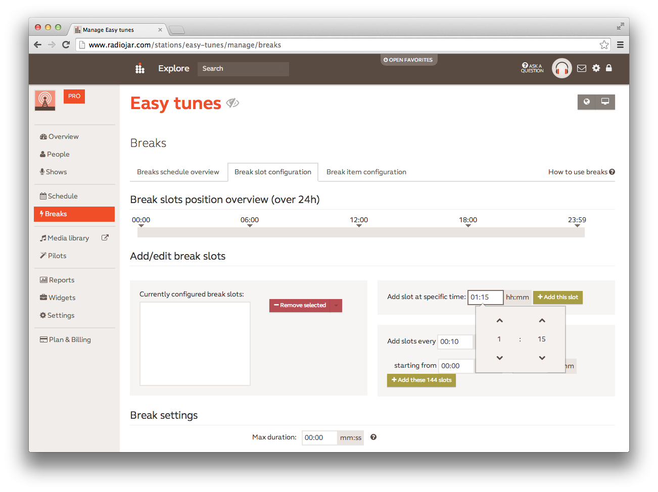Viewport: 658px width, 492px height.
Task: Expand the Remove selected dropdown arrow
Action: pos(336,306)
